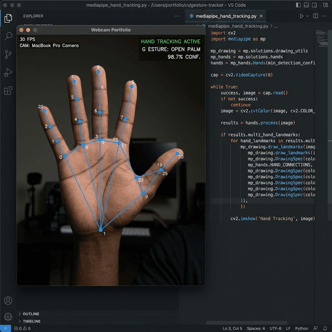Viewport: 332px width, 332px height.
Task: Click the thumb tip landmark labeled 20
Action: tap(177, 154)
